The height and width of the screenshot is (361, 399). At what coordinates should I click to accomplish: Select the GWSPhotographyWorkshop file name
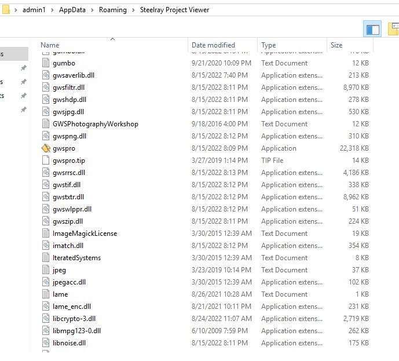pyautogui.click(x=95, y=124)
